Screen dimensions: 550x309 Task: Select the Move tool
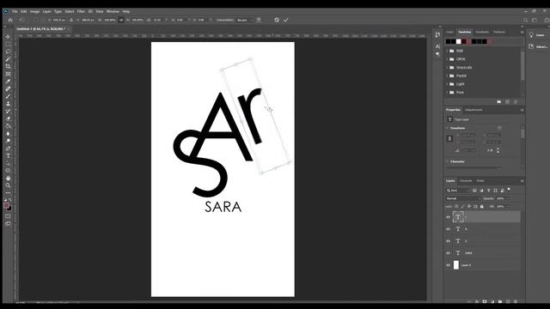tap(8, 37)
